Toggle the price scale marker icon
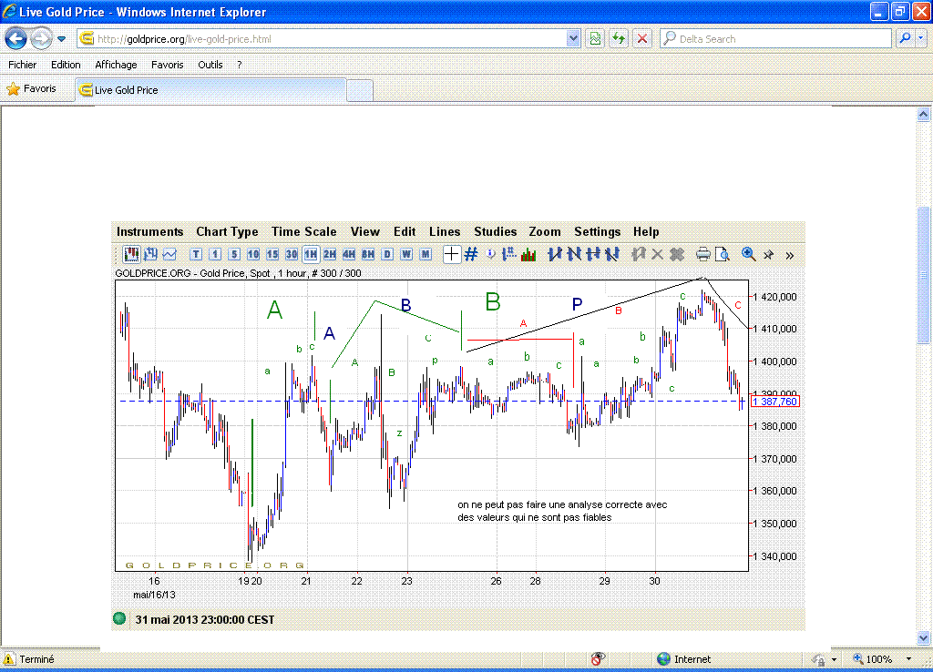Image resolution: width=933 pixels, height=672 pixels. click(508, 255)
